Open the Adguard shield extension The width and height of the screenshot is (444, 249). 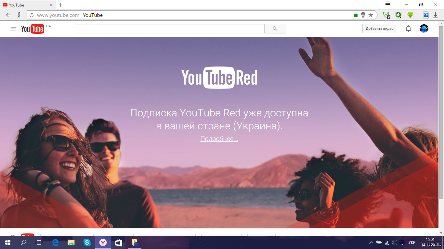pos(386,15)
